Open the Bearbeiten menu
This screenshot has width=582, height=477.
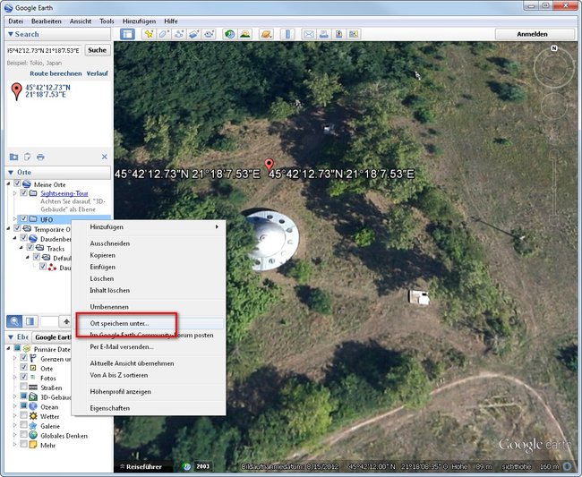47,21
